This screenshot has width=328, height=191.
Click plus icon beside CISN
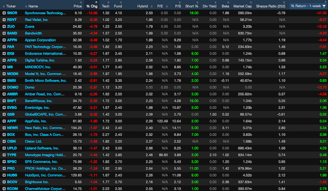coord(4,141)
